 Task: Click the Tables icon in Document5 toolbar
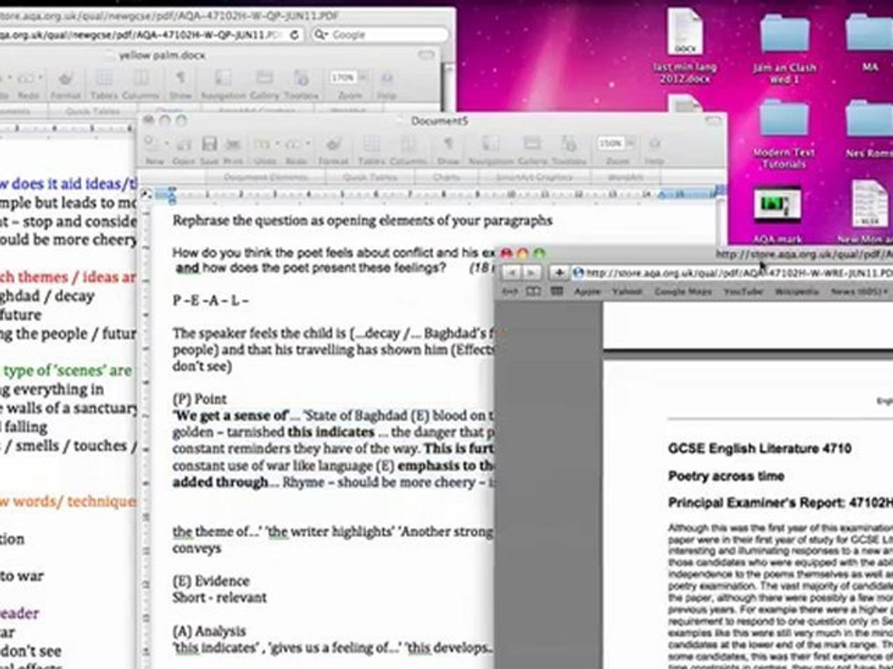coord(371,145)
